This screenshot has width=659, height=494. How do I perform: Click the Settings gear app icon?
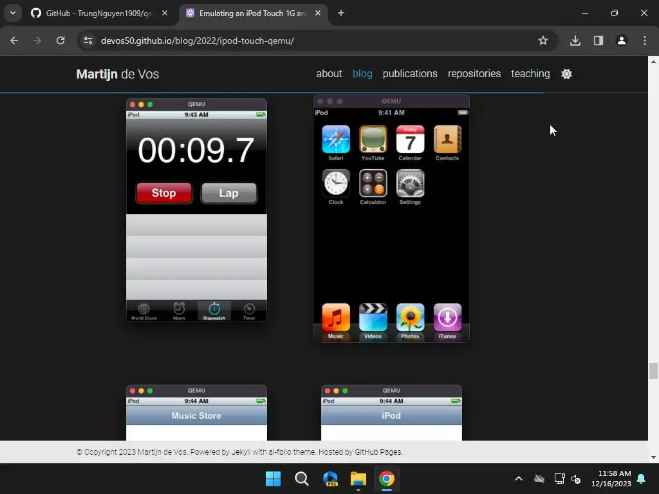pyautogui.click(x=410, y=183)
